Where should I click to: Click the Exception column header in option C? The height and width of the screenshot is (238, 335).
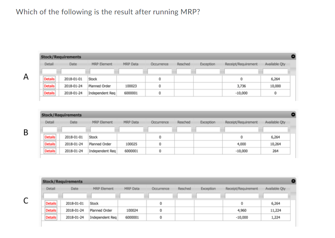coord(208,188)
